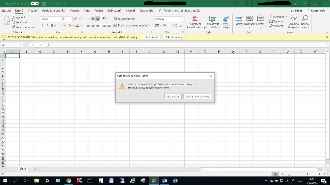The width and height of the screenshot is (330, 185).
Task: Open the Obecný number format dropdown
Action: (x=181, y=19)
